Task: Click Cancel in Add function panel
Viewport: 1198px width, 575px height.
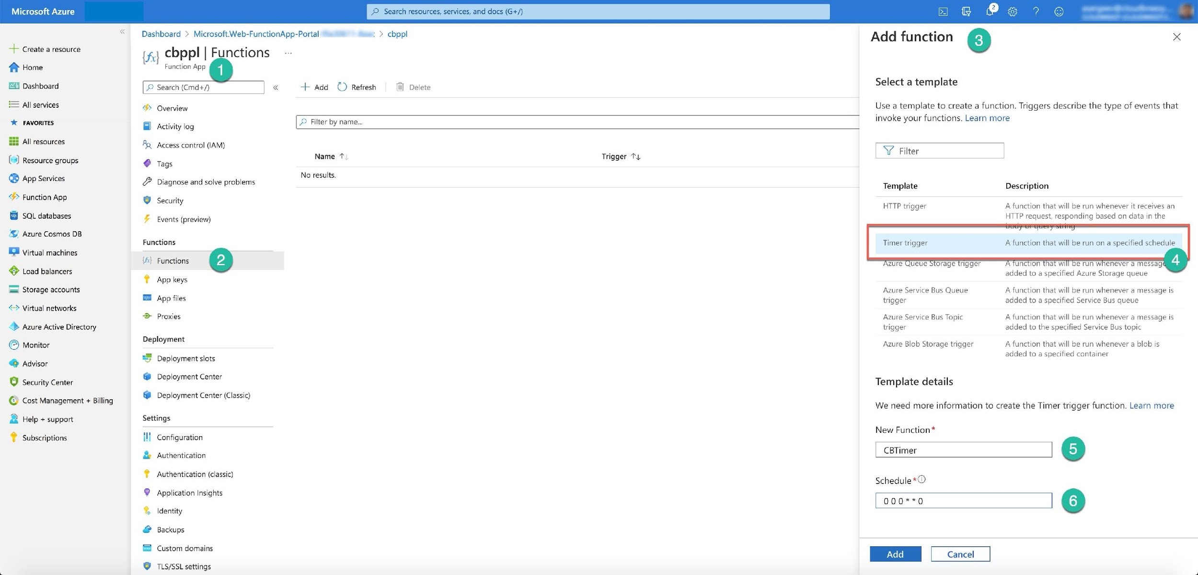Action: pos(960,554)
